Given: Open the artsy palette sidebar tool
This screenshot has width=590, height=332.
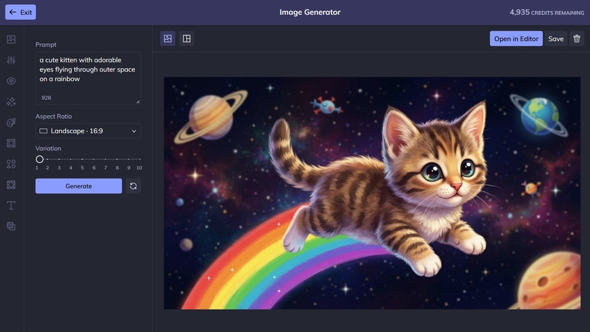Looking at the screenshot, I should coord(11,122).
